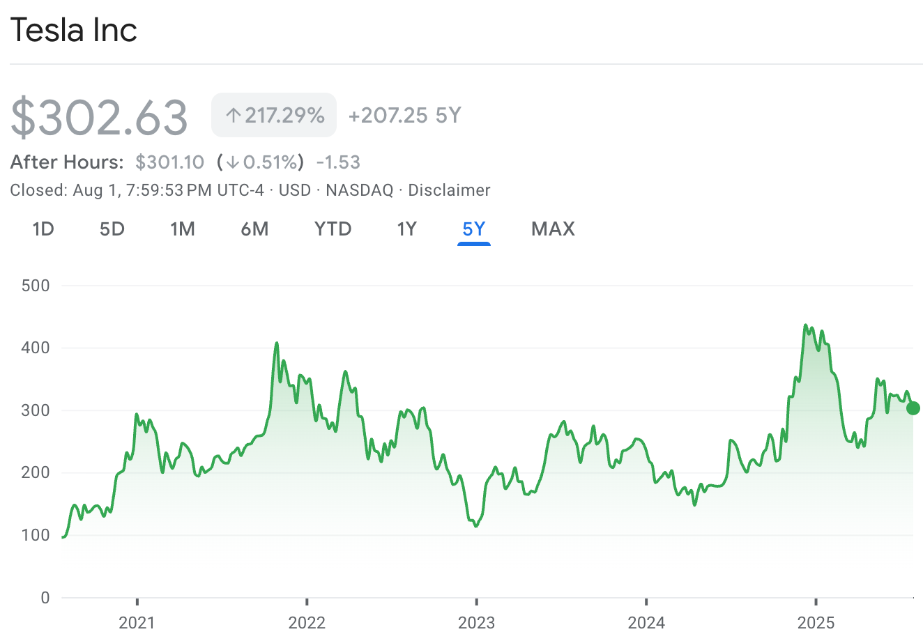
Task: Click the Closed: Aug 1 timestamp text
Action: (137, 190)
